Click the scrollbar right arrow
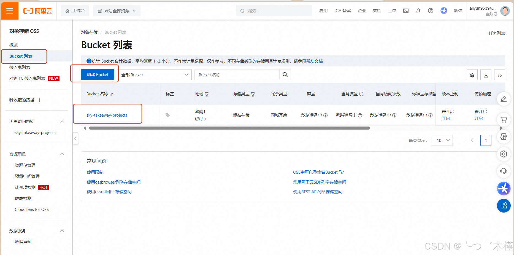 pyautogui.click(x=501, y=128)
